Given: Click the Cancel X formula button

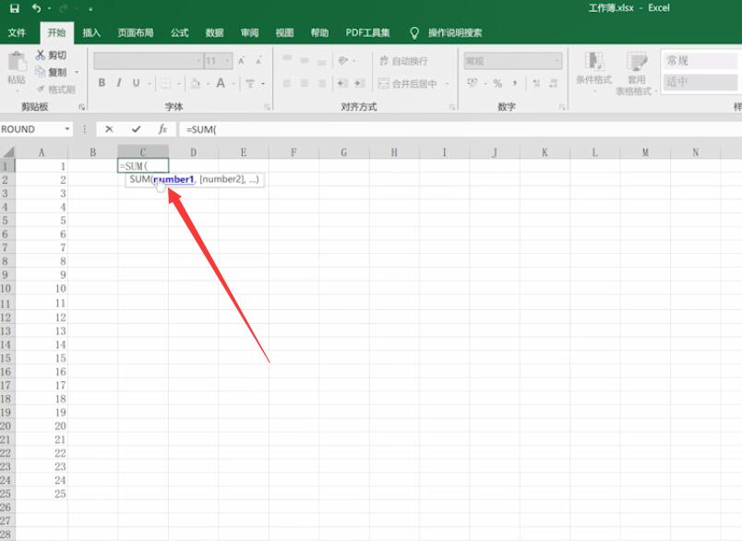Looking at the screenshot, I should (x=109, y=129).
